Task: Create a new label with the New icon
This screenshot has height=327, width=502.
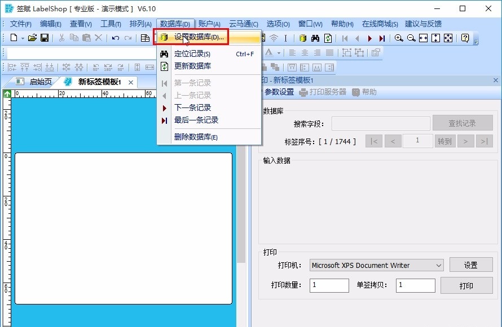Action: [x=12, y=38]
